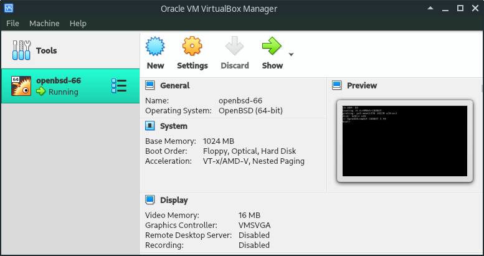Image resolution: width=484 pixels, height=256 pixels.
Task: Open the File menu
Action: pyautogui.click(x=12, y=23)
